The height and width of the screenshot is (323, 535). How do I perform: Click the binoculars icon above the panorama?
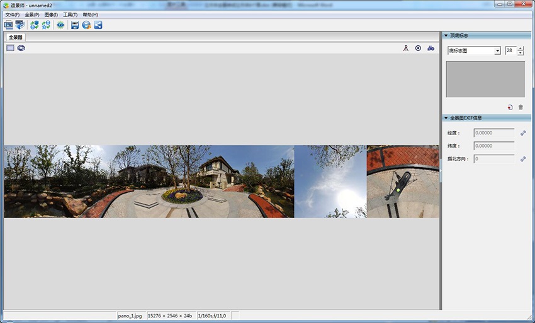tap(431, 48)
